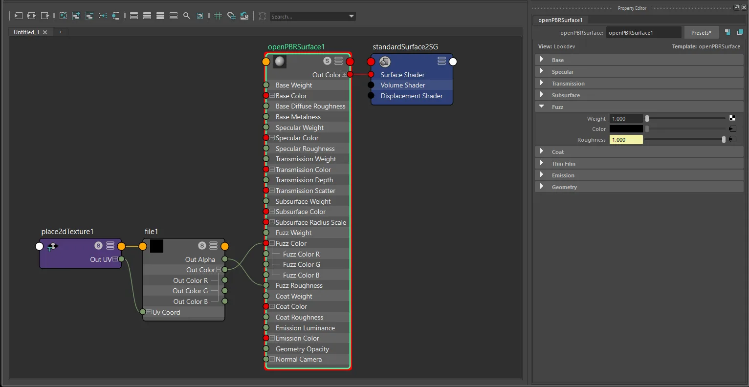Viewport: 749px width, 387px height.
Task: Click the show input and output connections icon
Action: 31,16
